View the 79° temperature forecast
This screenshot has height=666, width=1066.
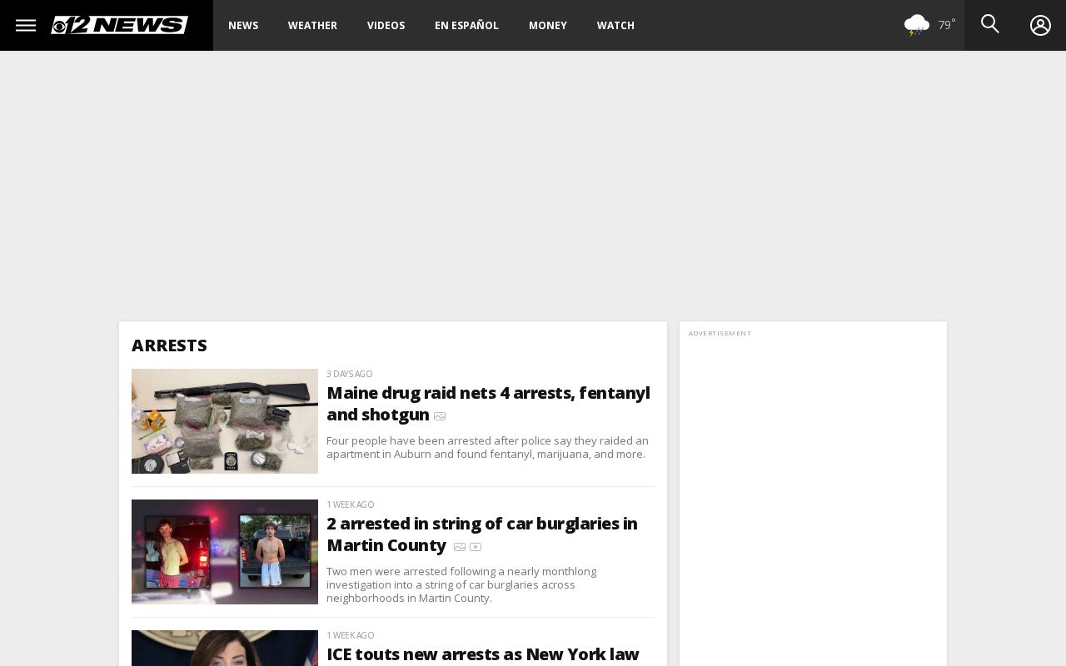click(947, 24)
